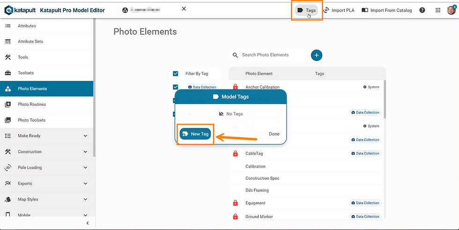459x230 pixels.
Task: Open Photo Toolsets in sidebar
Action: click(46, 120)
